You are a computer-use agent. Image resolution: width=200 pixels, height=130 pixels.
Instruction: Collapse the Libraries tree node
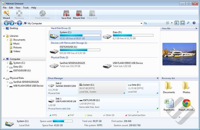click(x=4, y=36)
